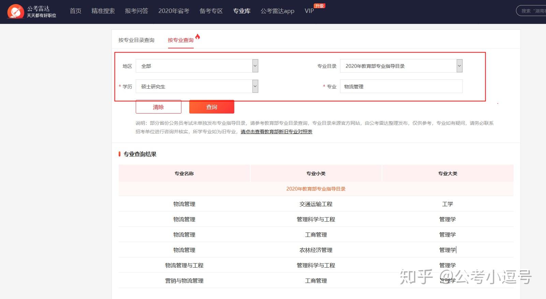Open VIP page from navigation
546x299 pixels.
(309, 11)
